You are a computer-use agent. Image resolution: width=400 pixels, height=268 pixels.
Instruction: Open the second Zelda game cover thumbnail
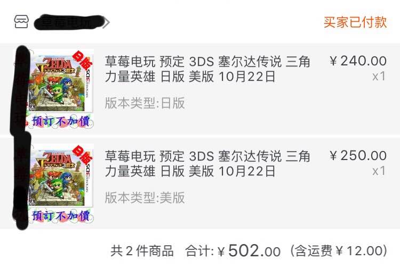(x=61, y=175)
